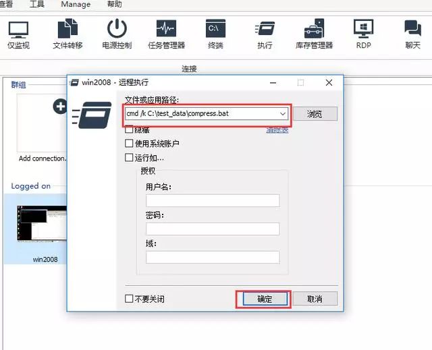This screenshot has height=350, width=432.
Task: Enable the 隐藏 checkbox
Action: 130,130
